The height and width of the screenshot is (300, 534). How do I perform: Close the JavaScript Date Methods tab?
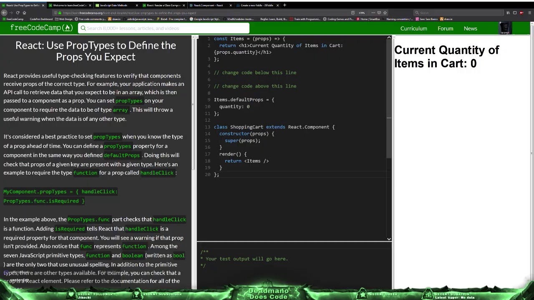tap(137, 5)
